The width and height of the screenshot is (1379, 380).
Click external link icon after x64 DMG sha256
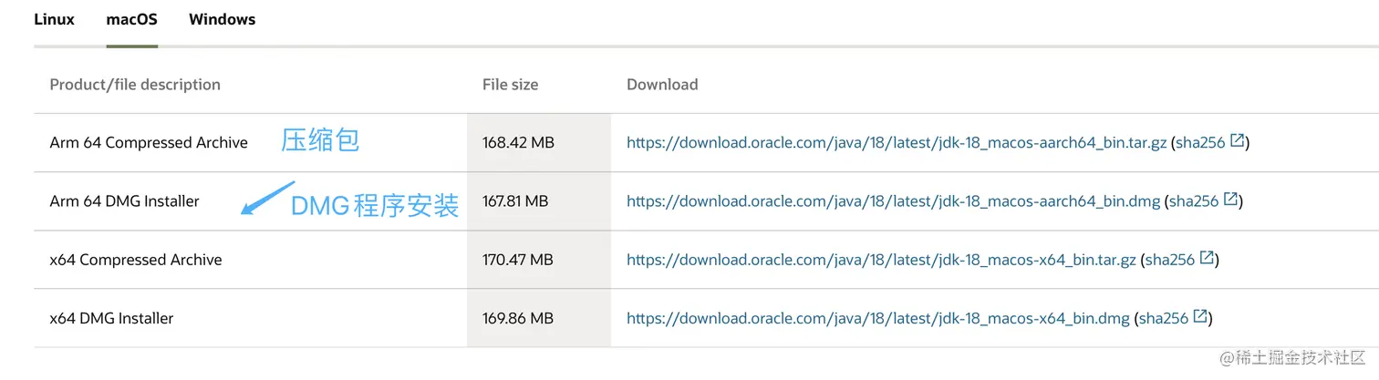point(1200,316)
